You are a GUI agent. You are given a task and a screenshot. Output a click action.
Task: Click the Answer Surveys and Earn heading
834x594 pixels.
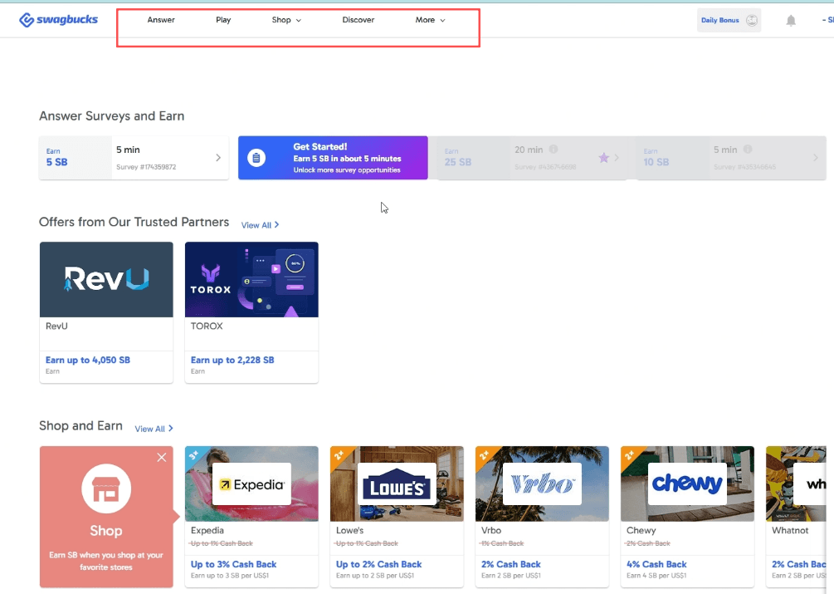click(x=112, y=116)
